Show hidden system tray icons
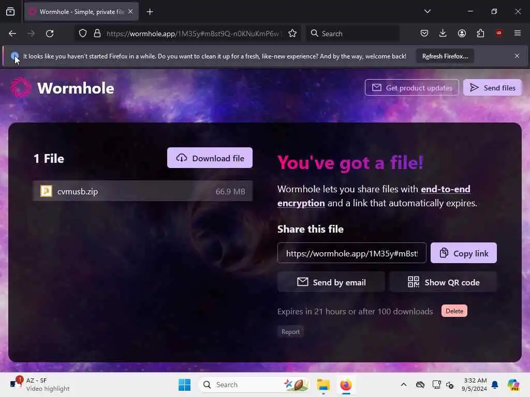 [x=404, y=385]
